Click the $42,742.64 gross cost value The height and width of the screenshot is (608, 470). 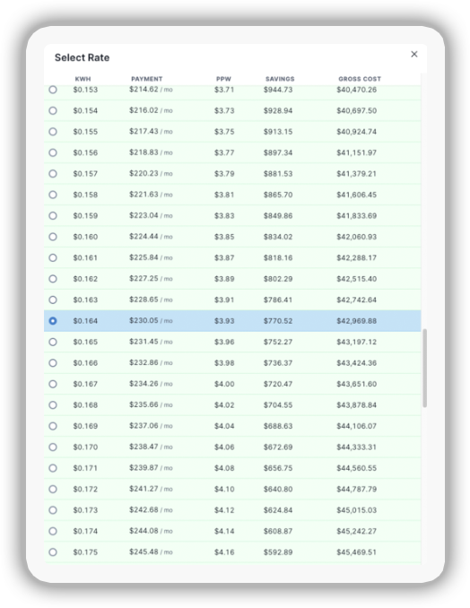[x=356, y=300]
